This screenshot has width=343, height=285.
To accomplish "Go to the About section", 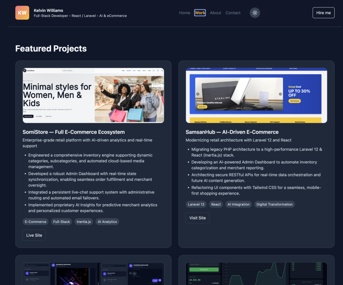I will coord(215,13).
